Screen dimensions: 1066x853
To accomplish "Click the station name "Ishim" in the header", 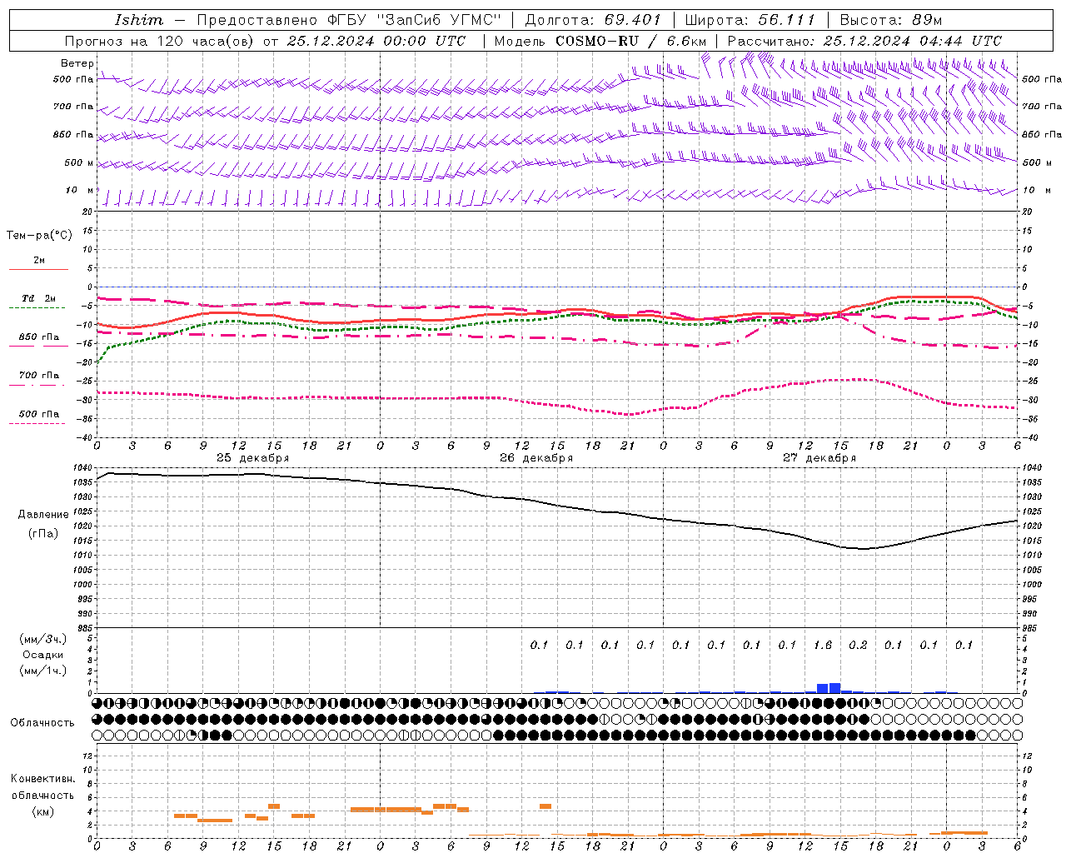I will (x=139, y=19).
